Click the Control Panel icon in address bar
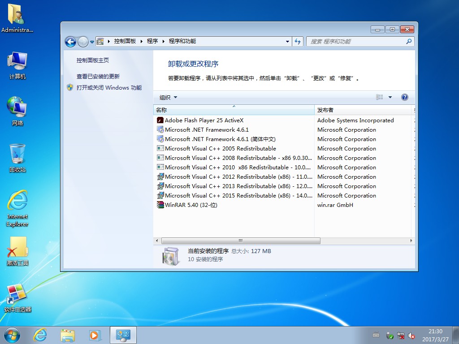The height and width of the screenshot is (344, 459). click(100, 41)
